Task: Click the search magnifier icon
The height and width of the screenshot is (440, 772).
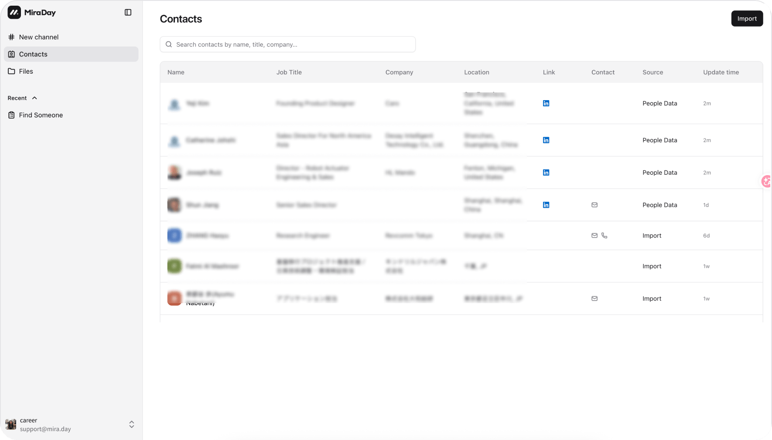Action: (169, 44)
